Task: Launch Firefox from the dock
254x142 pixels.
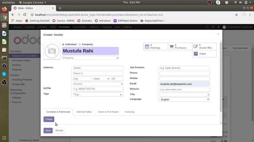Action: (4, 9)
